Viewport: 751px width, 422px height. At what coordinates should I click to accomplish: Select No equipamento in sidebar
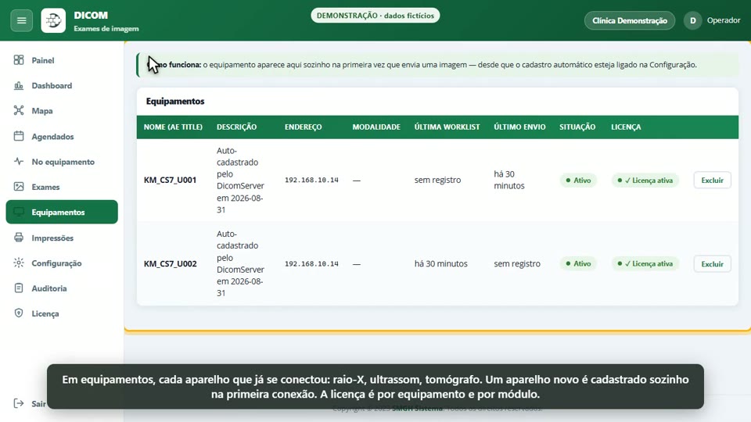[x=62, y=162]
